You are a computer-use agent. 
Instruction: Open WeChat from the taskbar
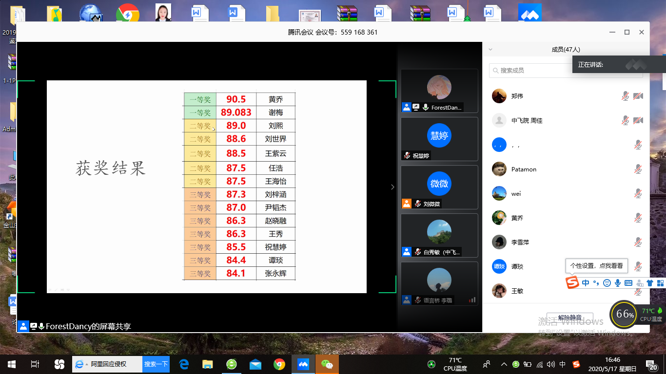click(327, 364)
